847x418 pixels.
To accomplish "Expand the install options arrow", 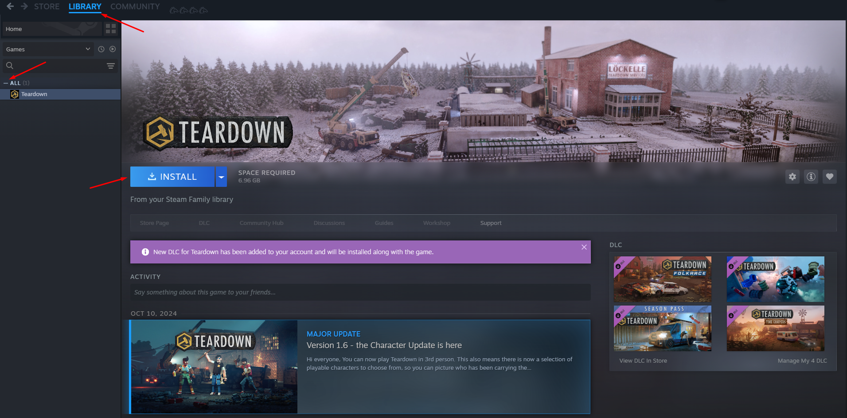I will pyautogui.click(x=221, y=177).
